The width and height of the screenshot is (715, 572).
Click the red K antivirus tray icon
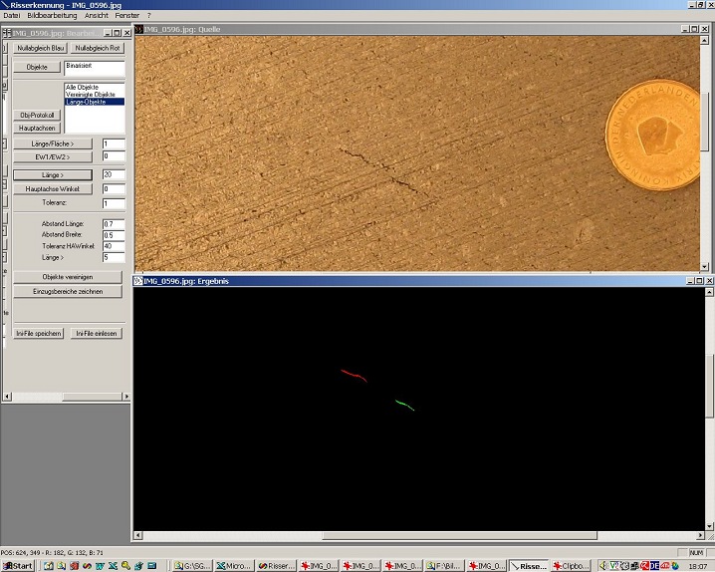tap(644, 566)
